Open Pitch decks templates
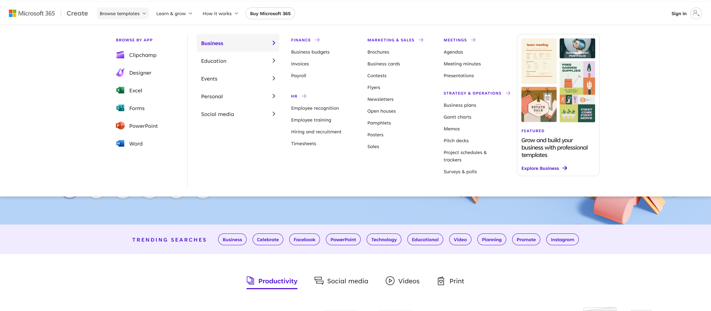 coord(456,141)
